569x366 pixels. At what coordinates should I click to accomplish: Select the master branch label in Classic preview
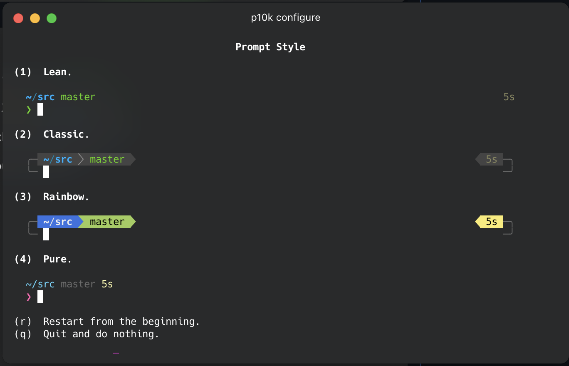pyautogui.click(x=107, y=159)
